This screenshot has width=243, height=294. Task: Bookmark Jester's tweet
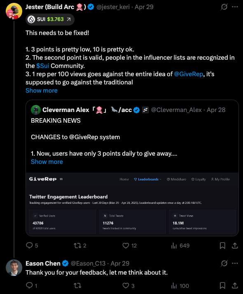pyautogui.click(x=222, y=245)
